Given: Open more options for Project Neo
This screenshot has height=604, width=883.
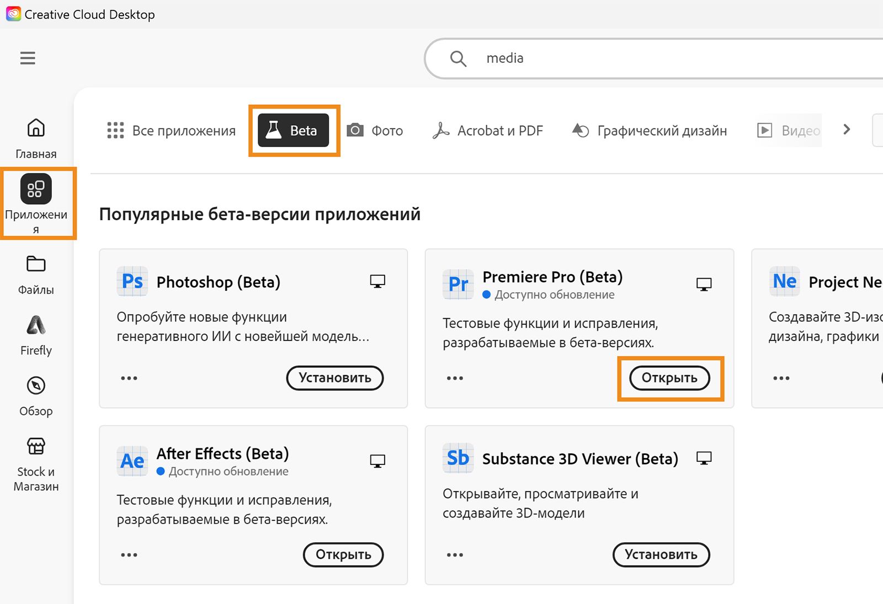Looking at the screenshot, I should coord(781,378).
